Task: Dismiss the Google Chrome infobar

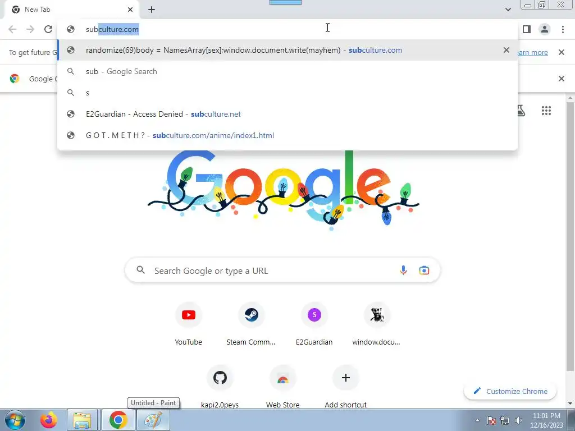Action: coord(561,79)
